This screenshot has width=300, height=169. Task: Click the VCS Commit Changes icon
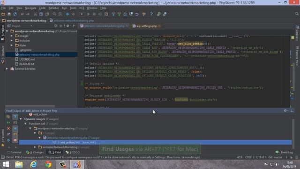(x=119, y=14)
